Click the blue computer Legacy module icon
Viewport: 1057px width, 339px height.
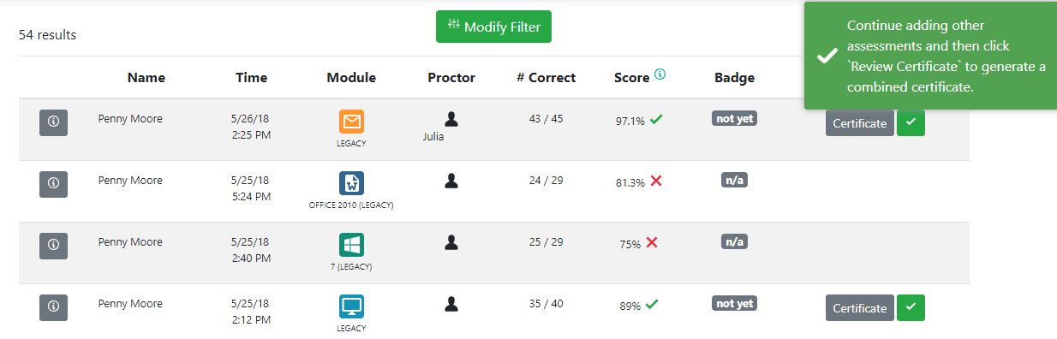coord(351,306)
